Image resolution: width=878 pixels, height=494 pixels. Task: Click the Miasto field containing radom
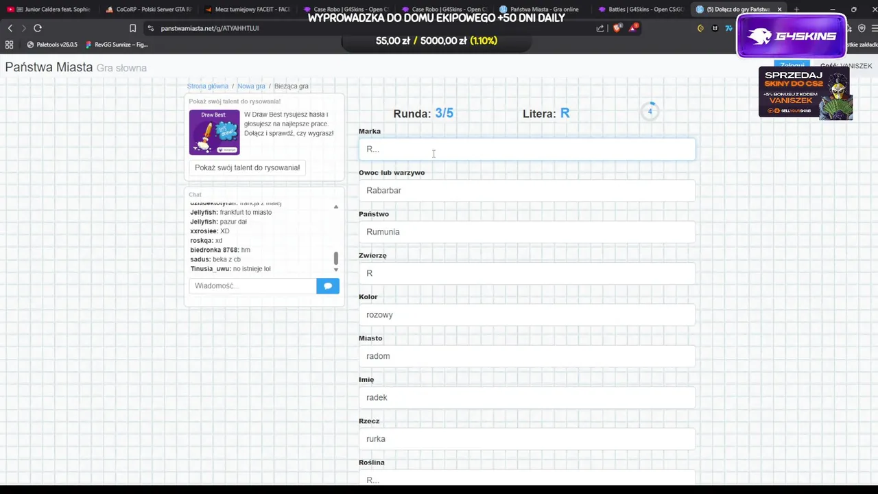click(527, 356)
